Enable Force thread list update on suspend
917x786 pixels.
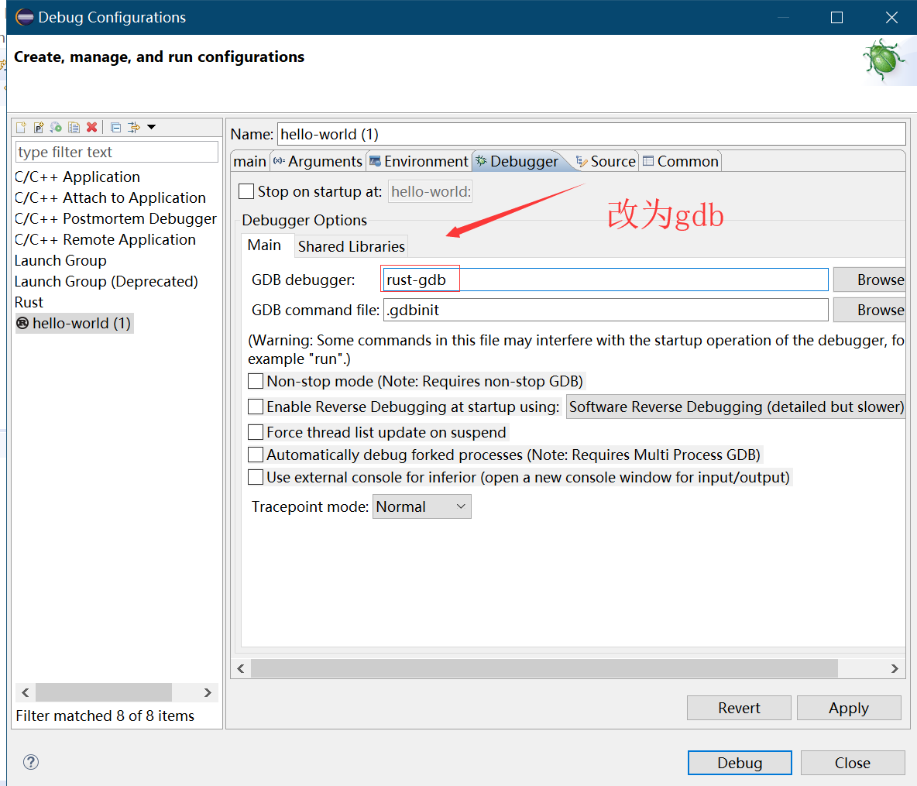pos(256,432)
